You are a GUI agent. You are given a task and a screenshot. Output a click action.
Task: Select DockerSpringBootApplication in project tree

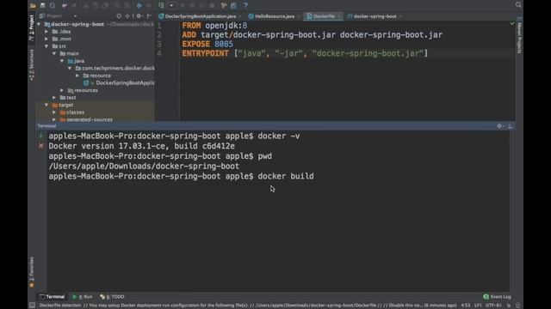click(119, 83)
